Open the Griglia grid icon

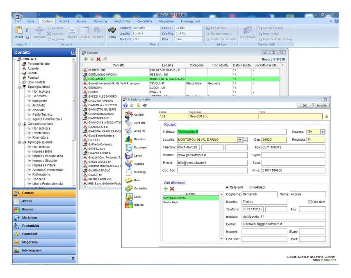(84, 30)
